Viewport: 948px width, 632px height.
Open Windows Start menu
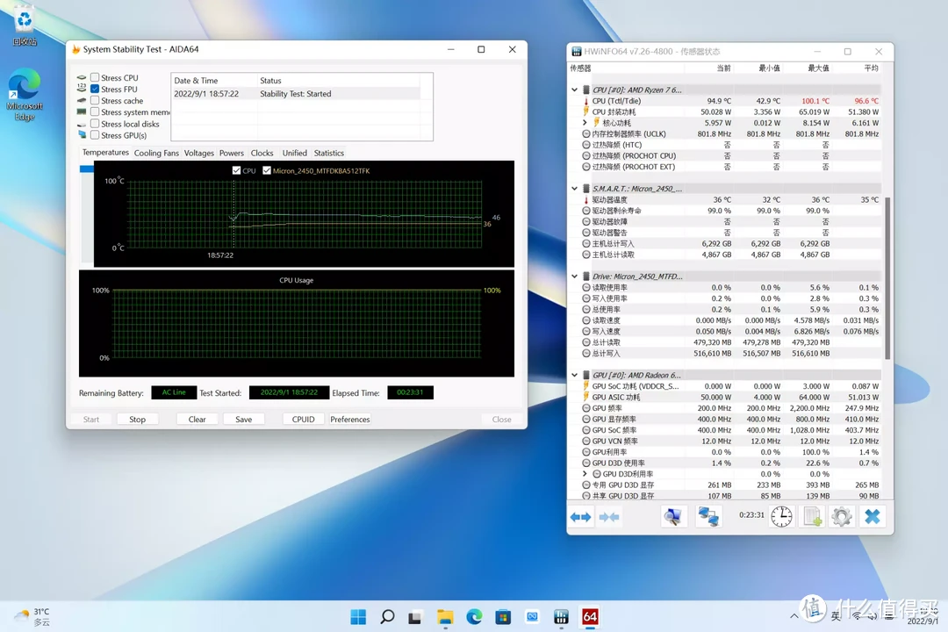pyautogui.click(x=358, y=616)
